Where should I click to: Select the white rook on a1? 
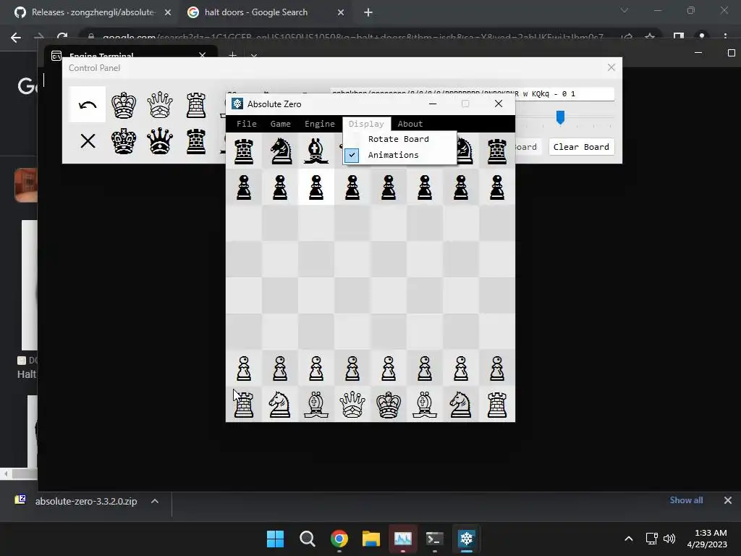click(244, 404)
